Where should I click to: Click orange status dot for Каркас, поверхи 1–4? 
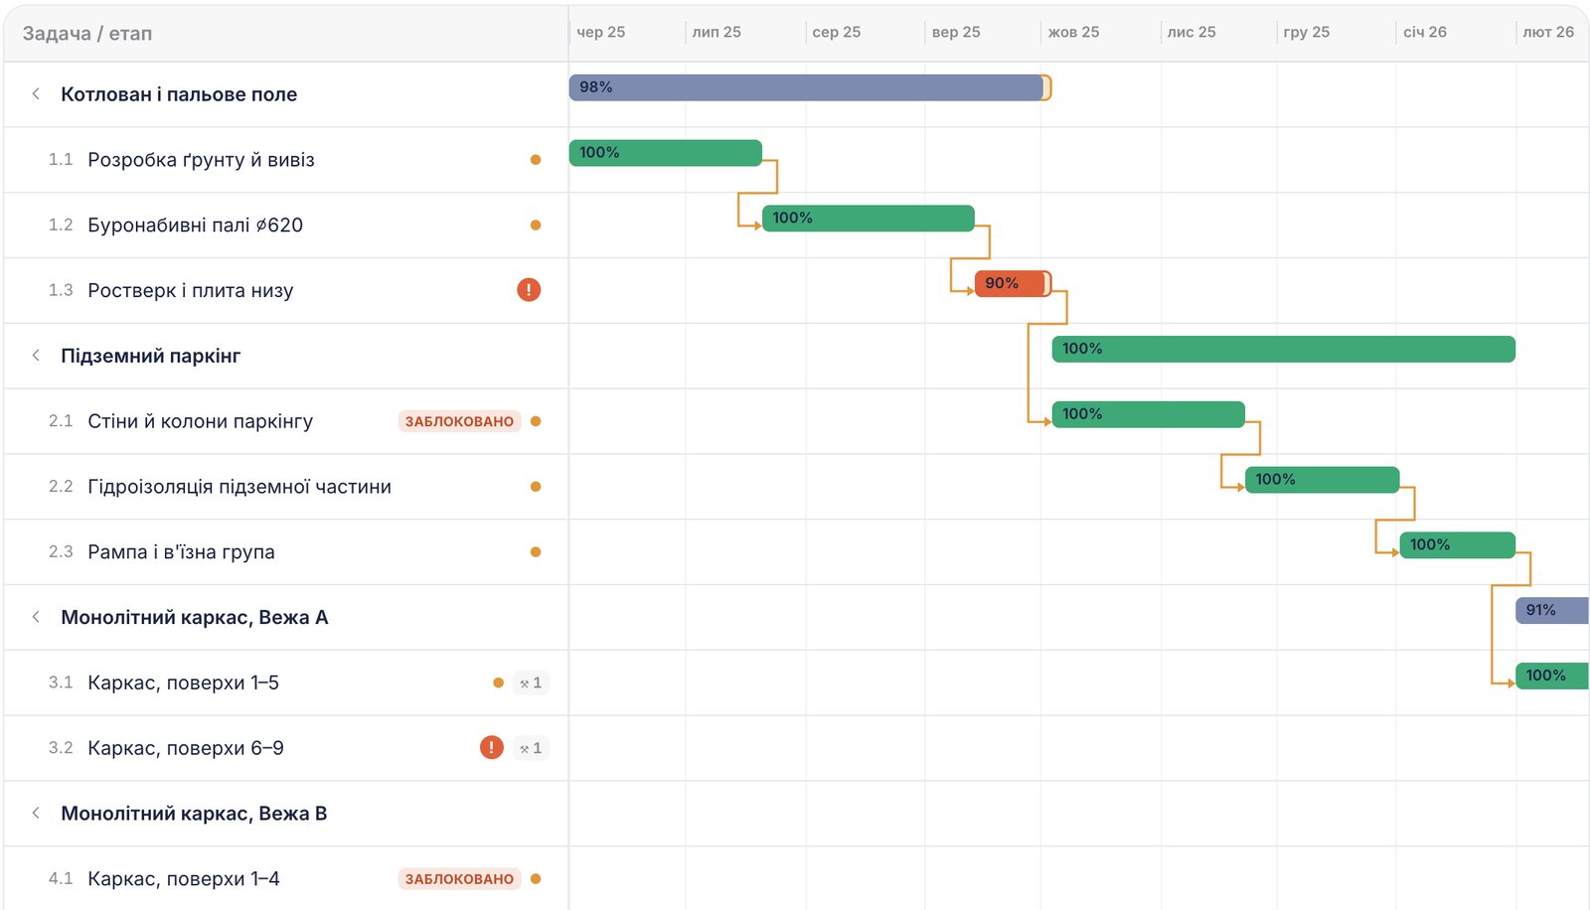coord(536,879)
